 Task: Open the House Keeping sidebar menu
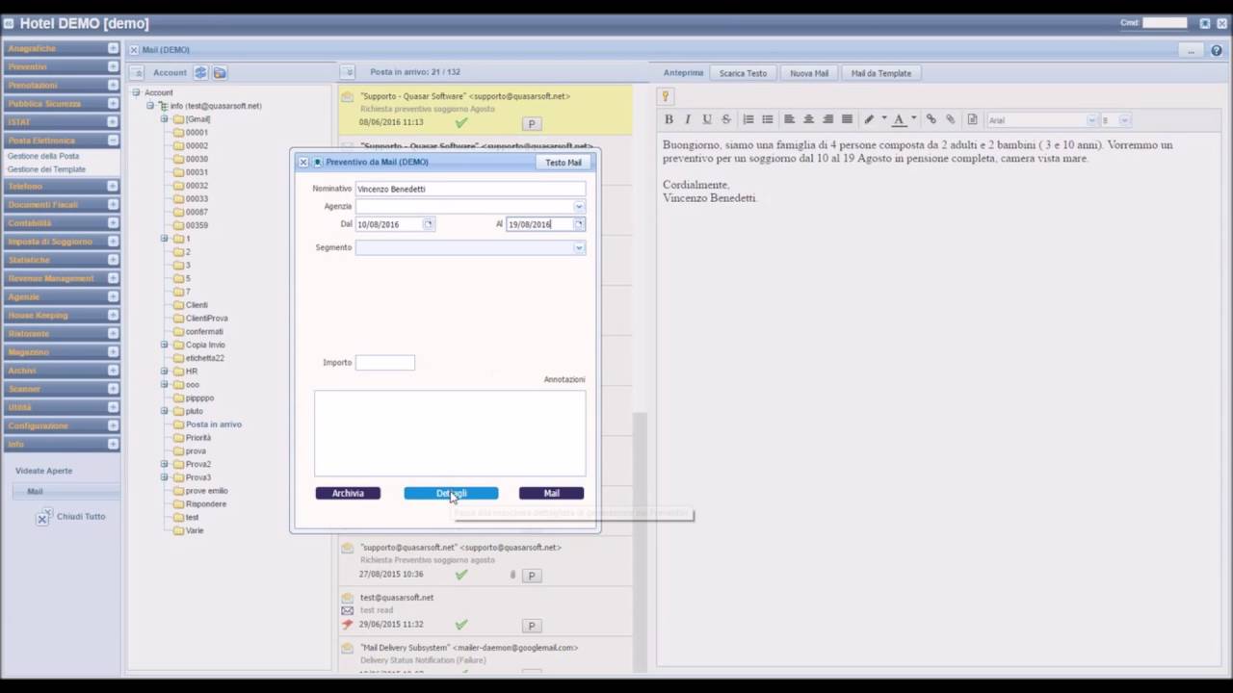point(62,315)
